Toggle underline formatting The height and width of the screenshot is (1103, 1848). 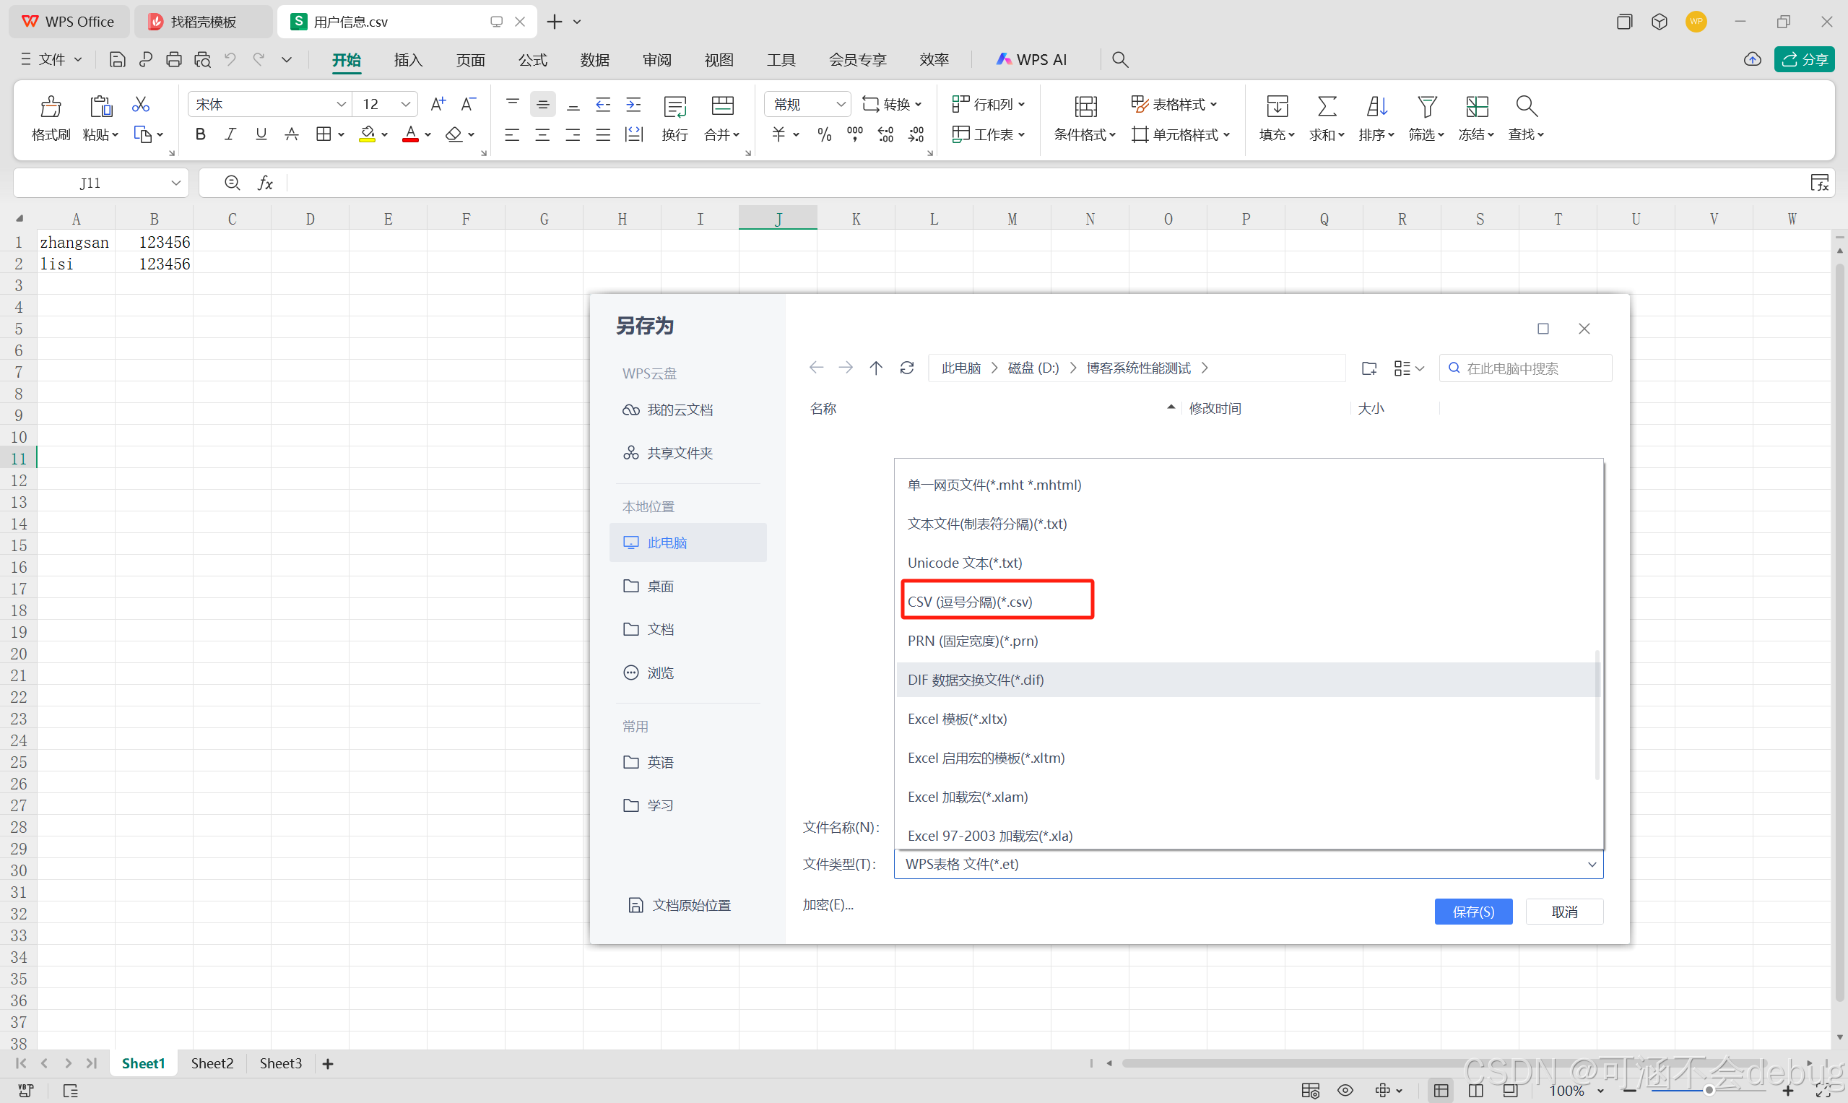pos(261,134)
